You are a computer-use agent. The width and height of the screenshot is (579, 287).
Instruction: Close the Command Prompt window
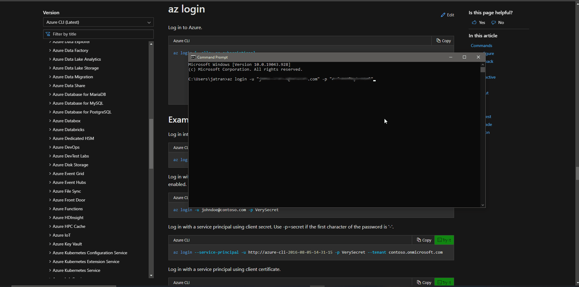tap(478, 57)
